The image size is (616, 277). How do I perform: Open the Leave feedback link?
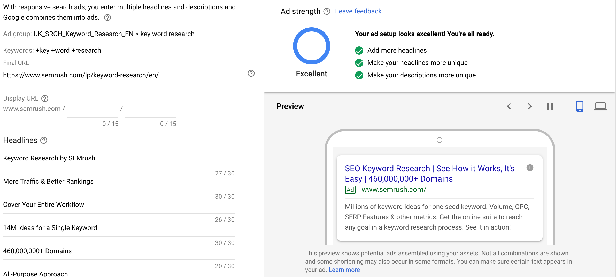coord(358,11)
